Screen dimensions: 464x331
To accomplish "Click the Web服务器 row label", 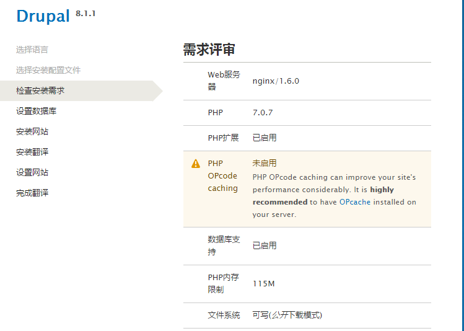I will pyautogui.click(x=223, y=81).
